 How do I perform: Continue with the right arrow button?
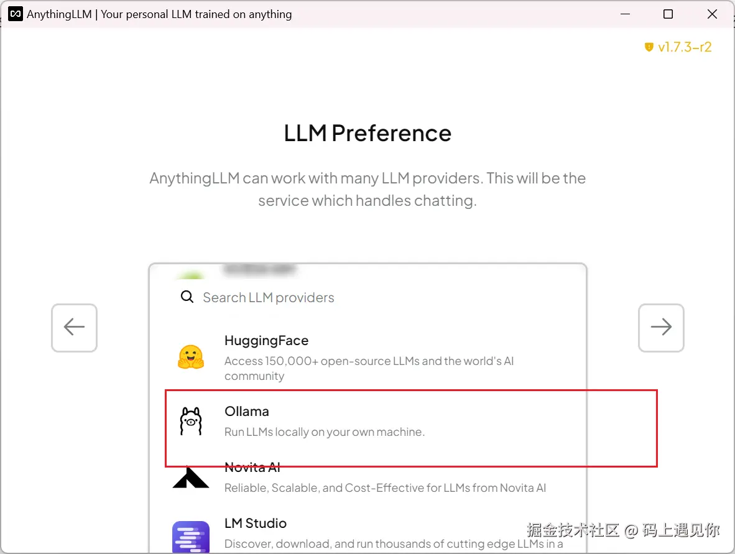[661, 327]
